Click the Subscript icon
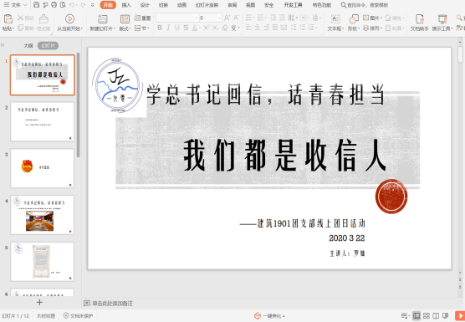465x322 pixels. point(215,28)
